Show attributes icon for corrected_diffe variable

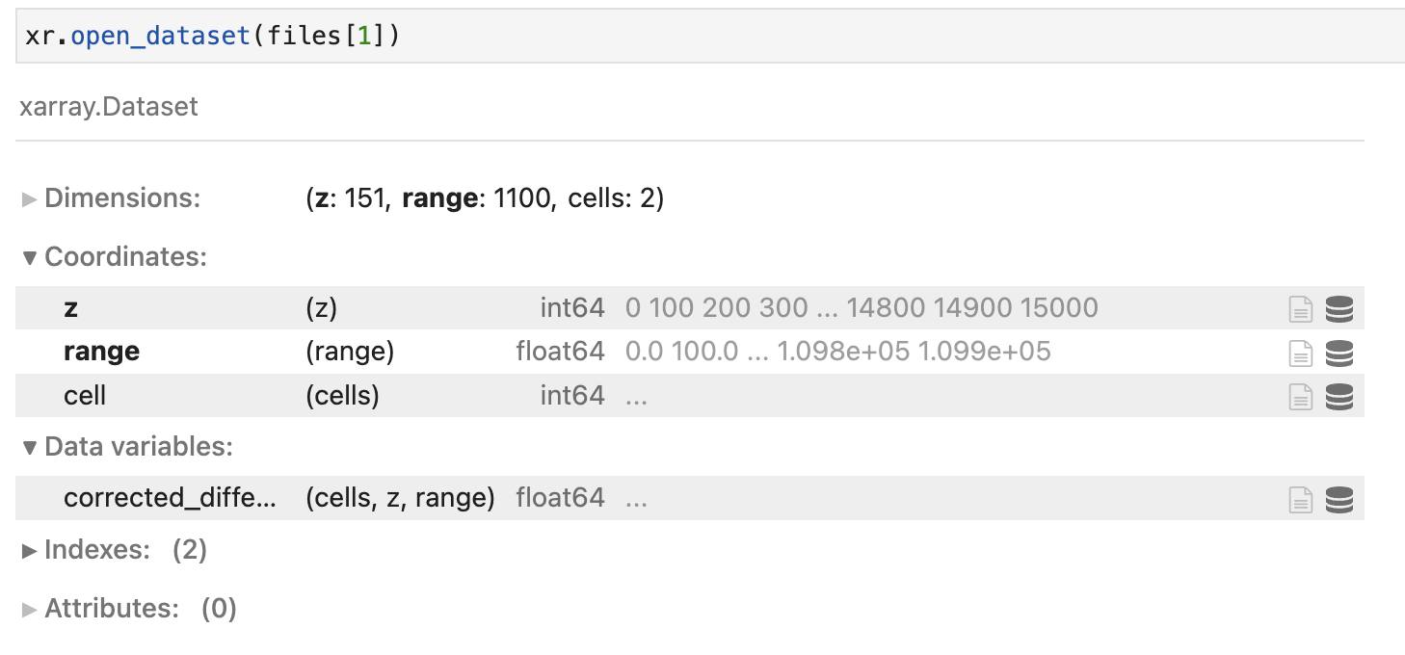coord(1301,499)
